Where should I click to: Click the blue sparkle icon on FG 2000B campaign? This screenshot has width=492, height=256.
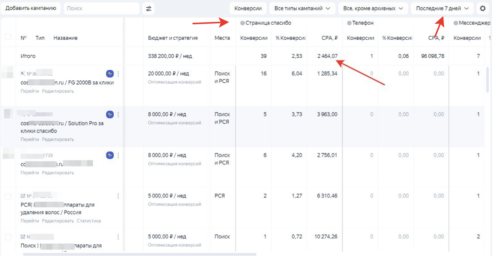tap(109, 74)
